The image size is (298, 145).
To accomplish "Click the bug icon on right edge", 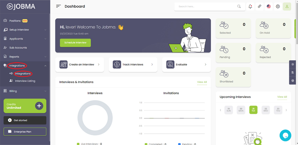I will pos(293,80).
